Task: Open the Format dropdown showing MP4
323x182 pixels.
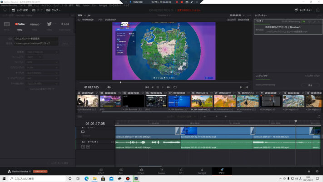Action: 42,62
